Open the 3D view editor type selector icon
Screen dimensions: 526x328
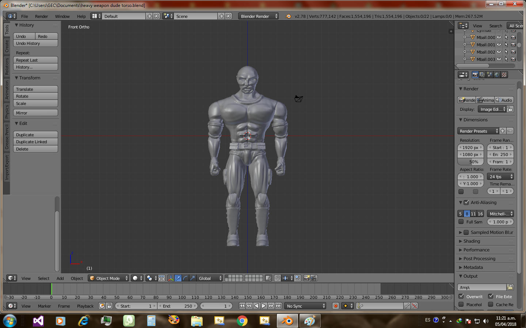pyautogui.click(x=12, y=278)
